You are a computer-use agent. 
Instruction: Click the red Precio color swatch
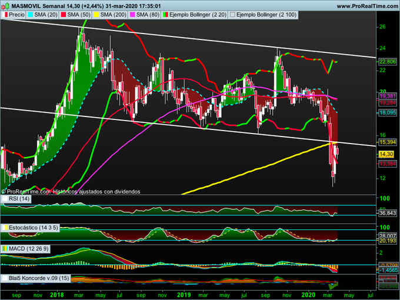point(6,15)
